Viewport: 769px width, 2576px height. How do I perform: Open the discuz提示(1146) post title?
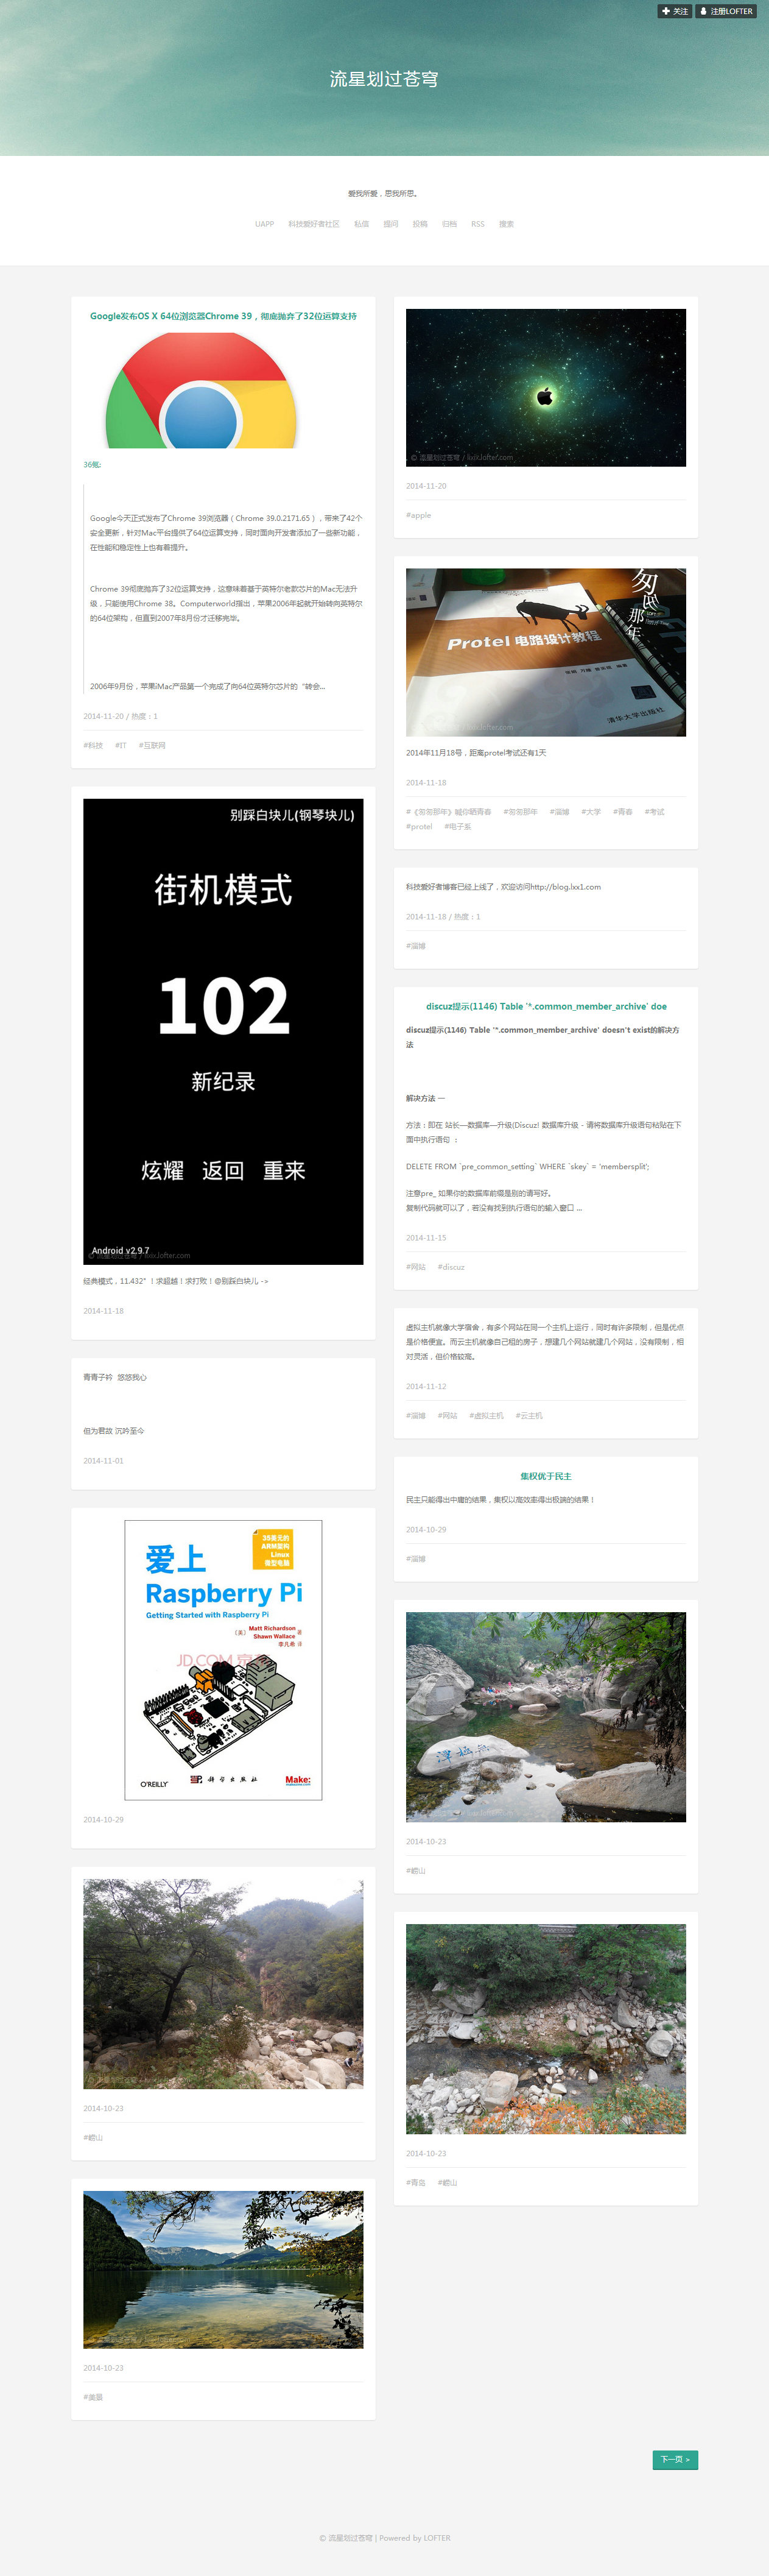[546, 1006]
